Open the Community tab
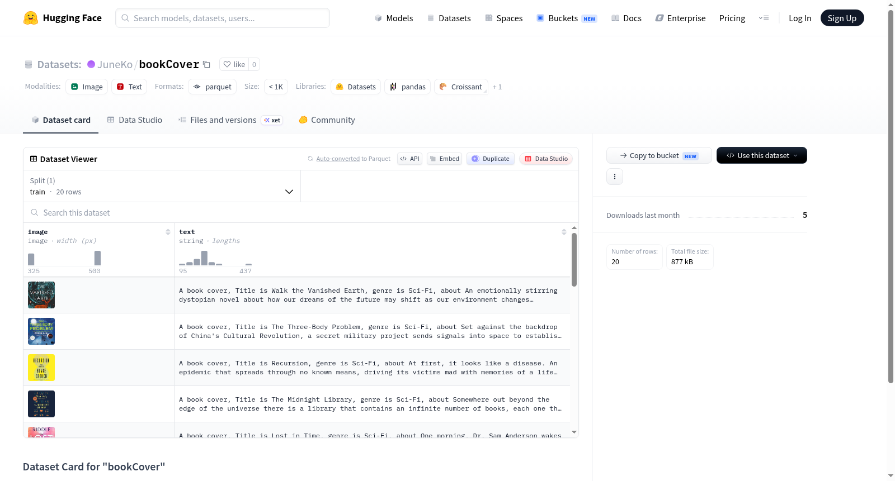 (327, 120)
